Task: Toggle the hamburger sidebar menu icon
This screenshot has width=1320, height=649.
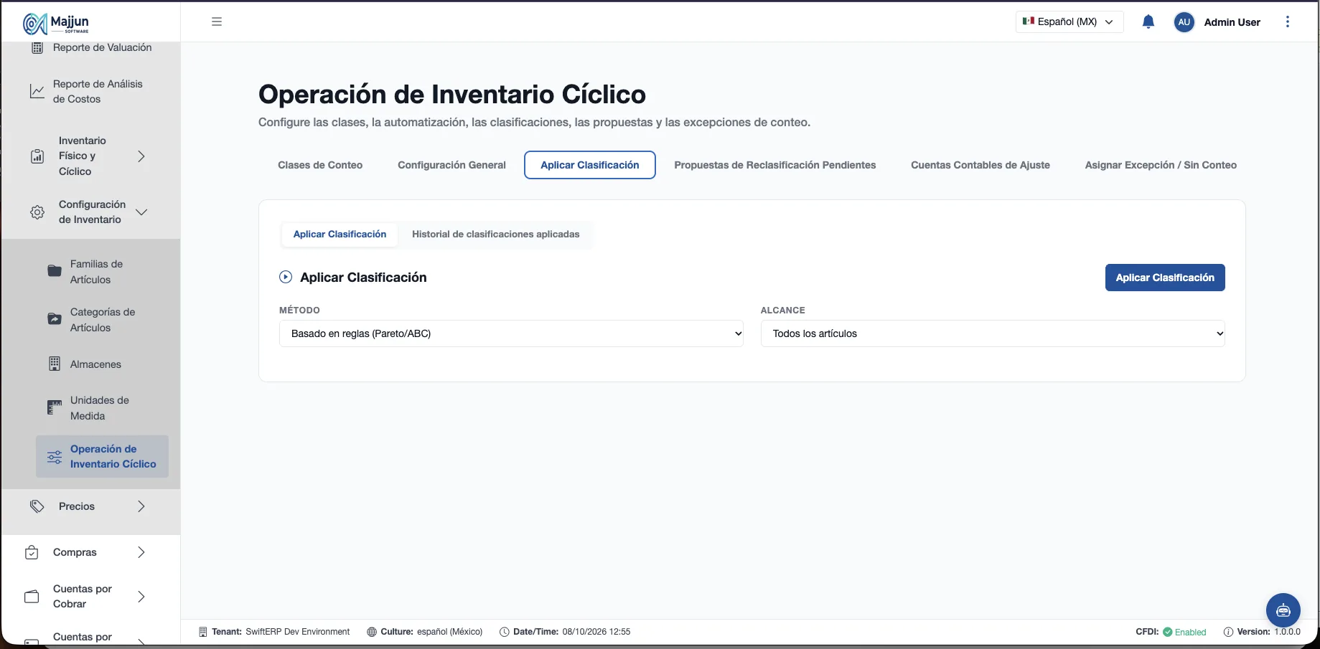Action: tap(217, 22)
